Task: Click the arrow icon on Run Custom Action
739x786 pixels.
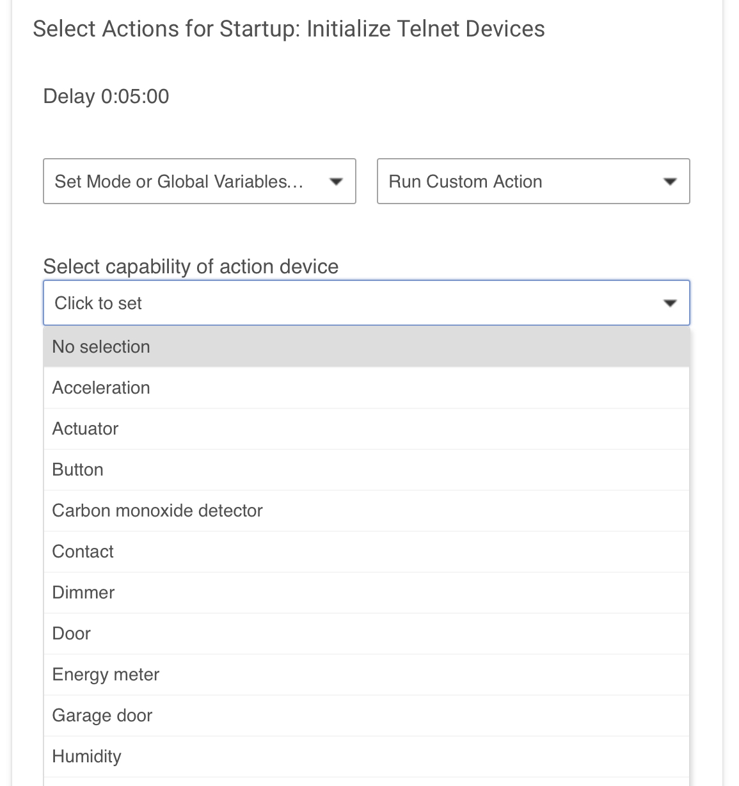Action: click(x=670, y=182)
